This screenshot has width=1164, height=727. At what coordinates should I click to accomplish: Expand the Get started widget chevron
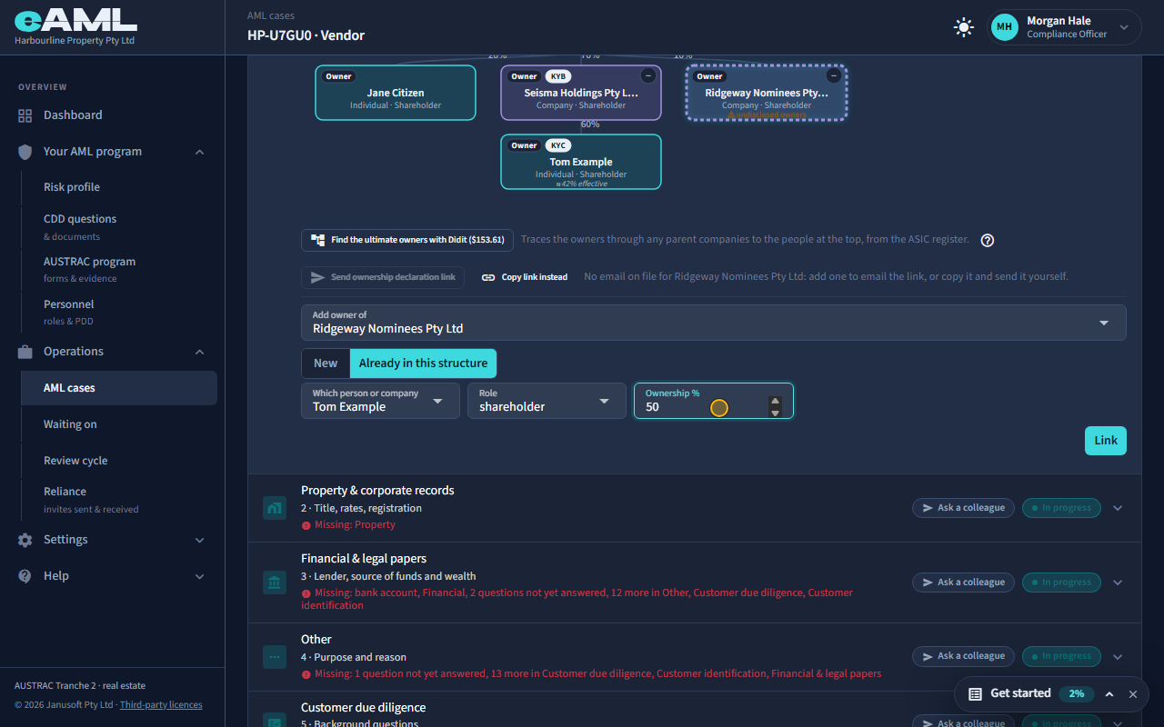1109,694
